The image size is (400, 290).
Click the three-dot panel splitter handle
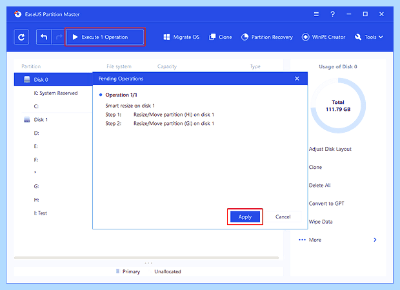[148, 263]
